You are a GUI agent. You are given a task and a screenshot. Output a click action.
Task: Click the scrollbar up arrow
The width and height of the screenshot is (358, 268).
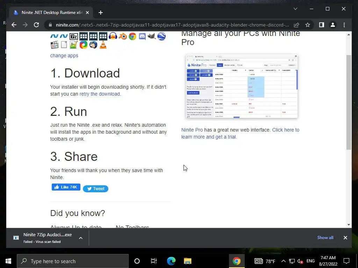click(x=349, y=35)
